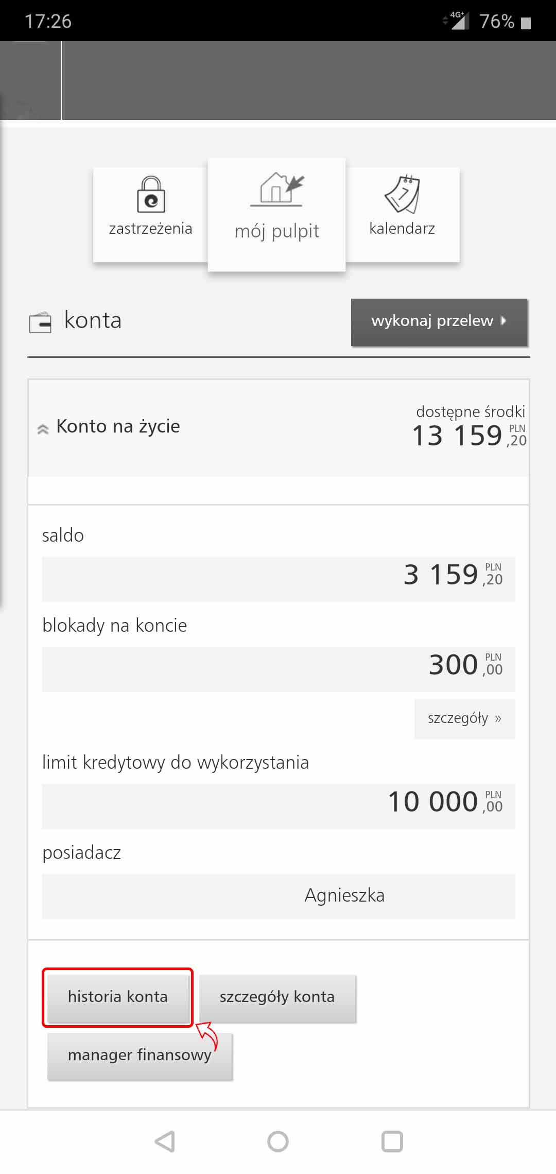Tap the posiadacz Agnieszka field
The width and height of the screenshot is (556, 1174).
278,895
